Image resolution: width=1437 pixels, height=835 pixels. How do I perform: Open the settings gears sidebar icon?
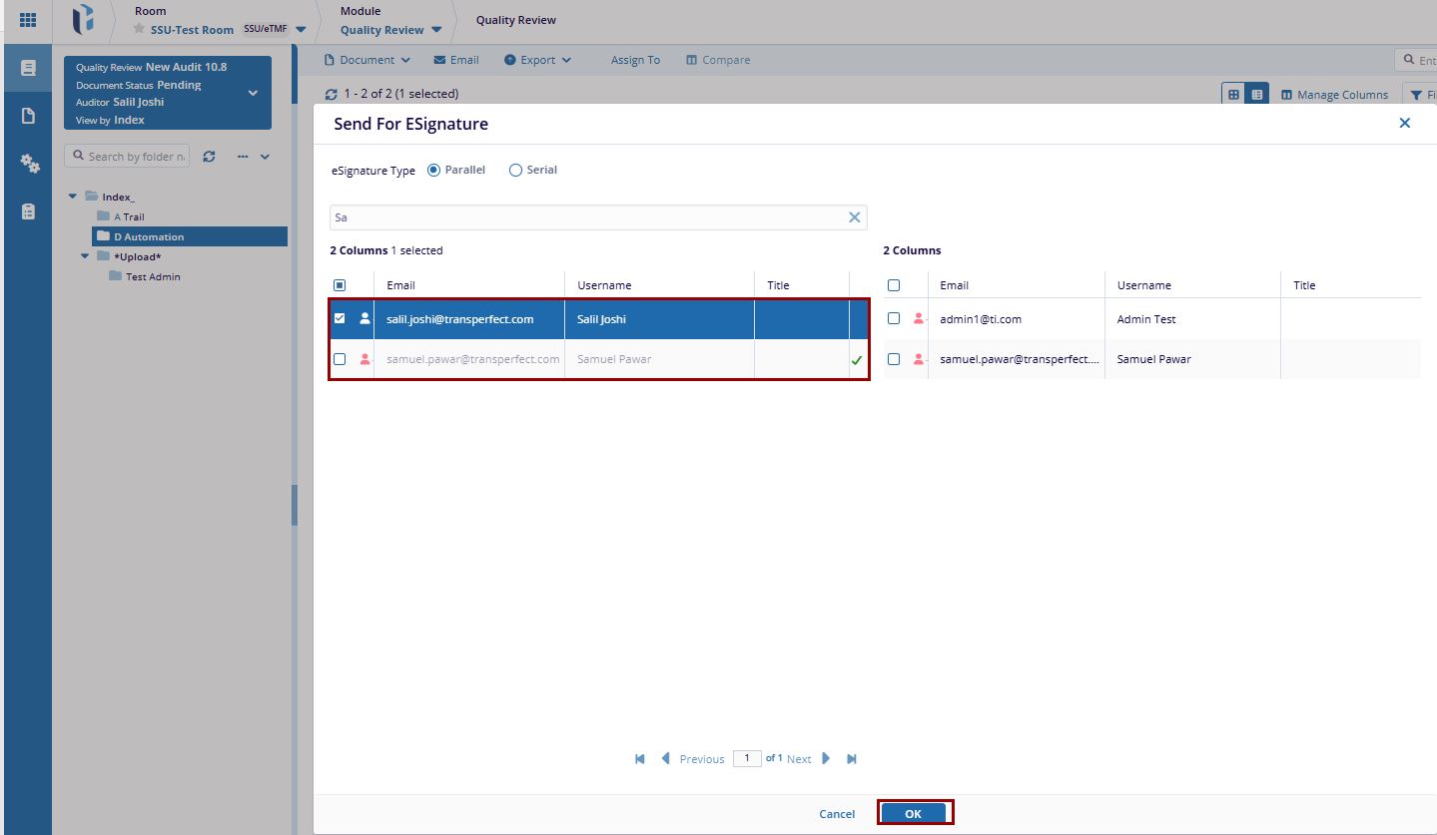click(29, 164)
